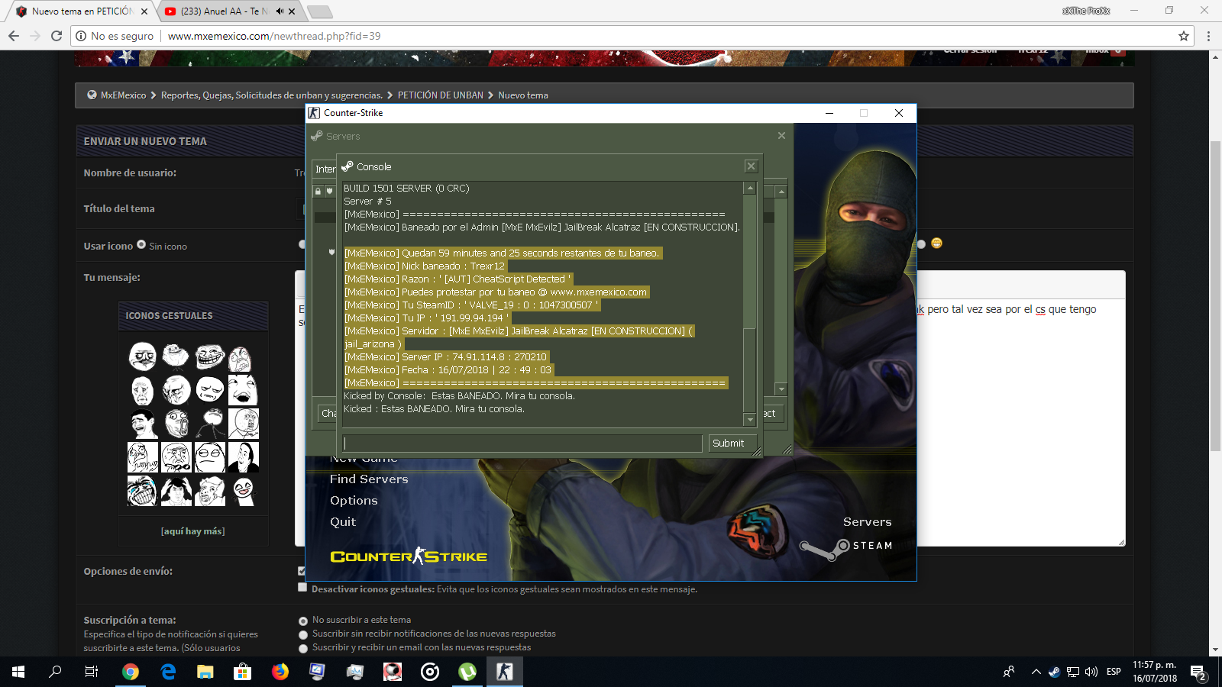Mute the Anuel AA YouTube tab audio

click(280, 11)
